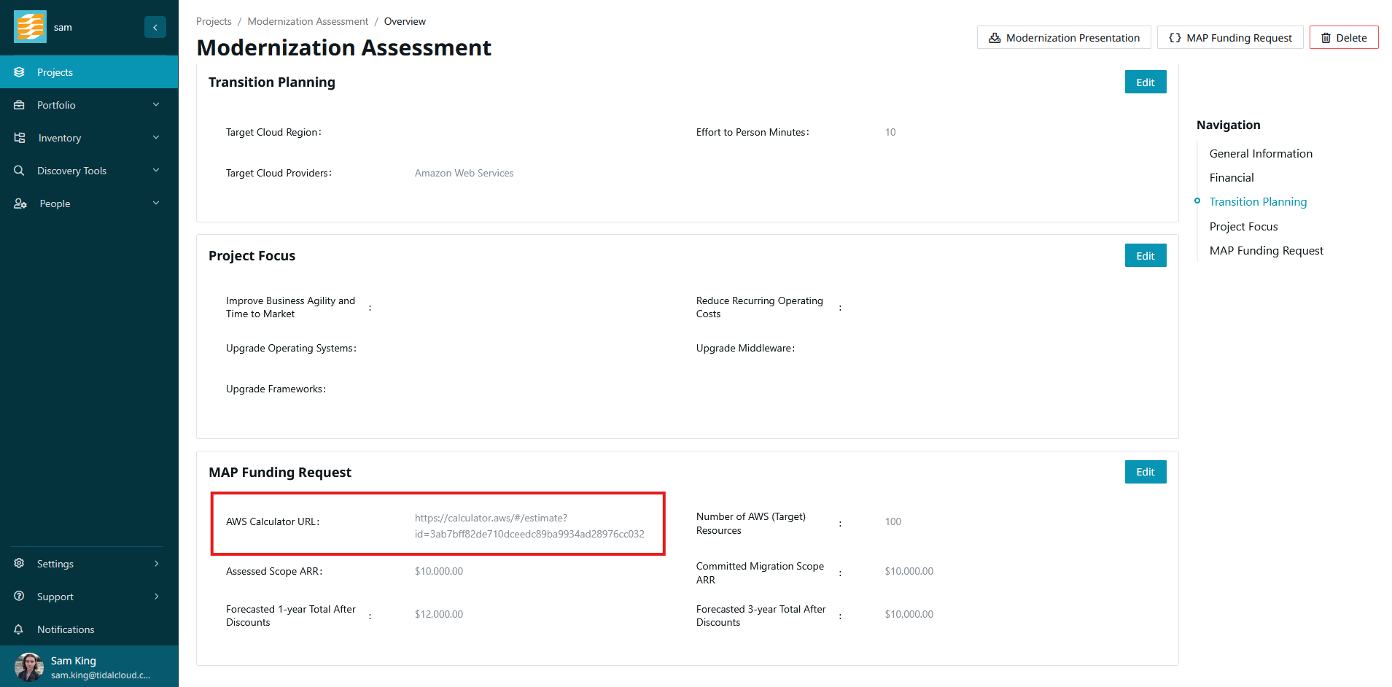1392x687 pixels.
Task: Click sam.king email under profile name
Action: click(x=101, y=675)
